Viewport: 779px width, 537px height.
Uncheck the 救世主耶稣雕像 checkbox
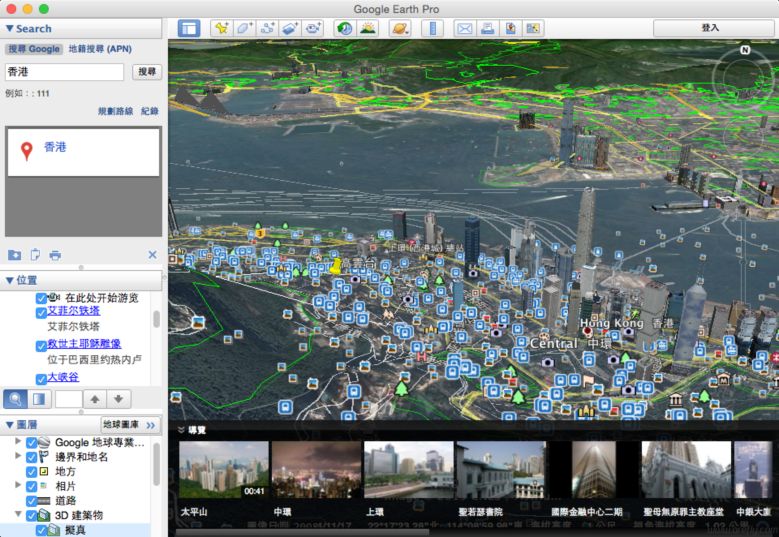41,346
